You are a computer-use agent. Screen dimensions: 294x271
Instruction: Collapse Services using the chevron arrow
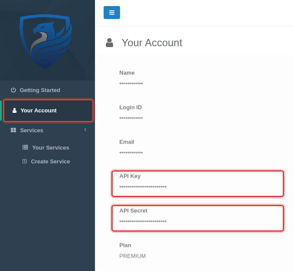click(x=85, y=130)
